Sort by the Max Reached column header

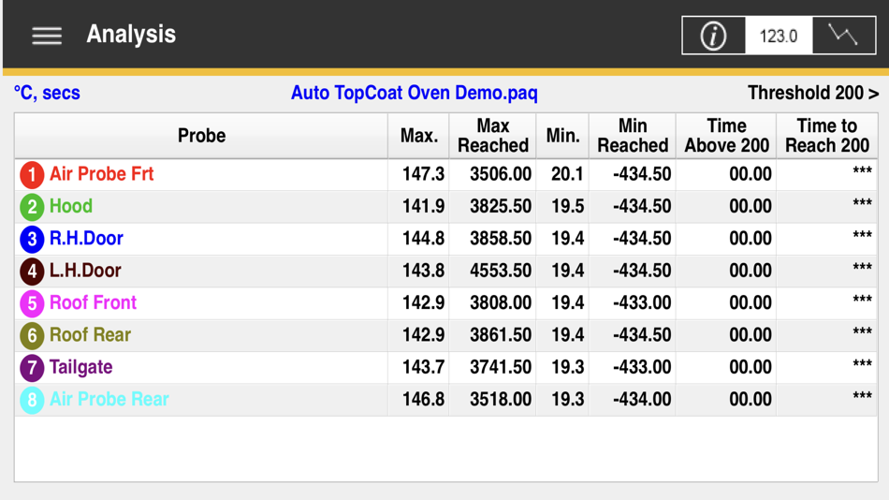coord(492,136)
